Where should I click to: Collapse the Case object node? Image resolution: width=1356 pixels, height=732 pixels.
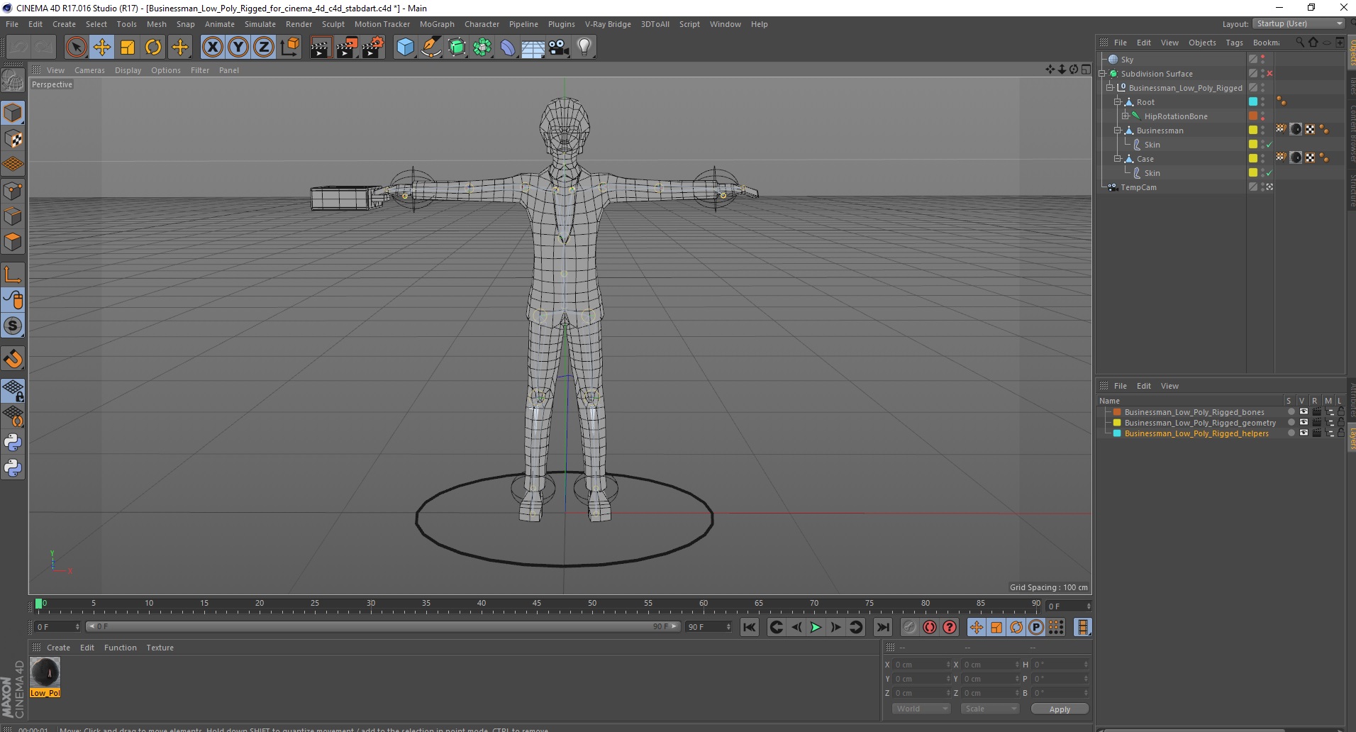[1118, 159]
